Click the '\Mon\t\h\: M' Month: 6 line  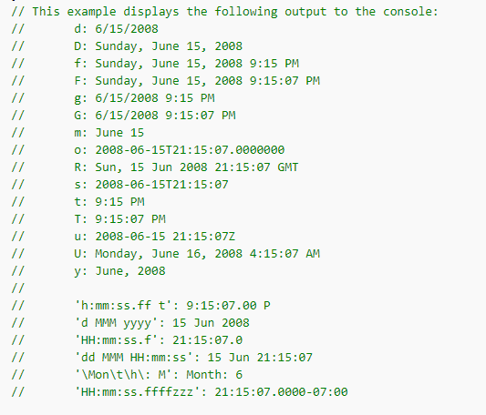pyautogui.click(x=158, y=375)
